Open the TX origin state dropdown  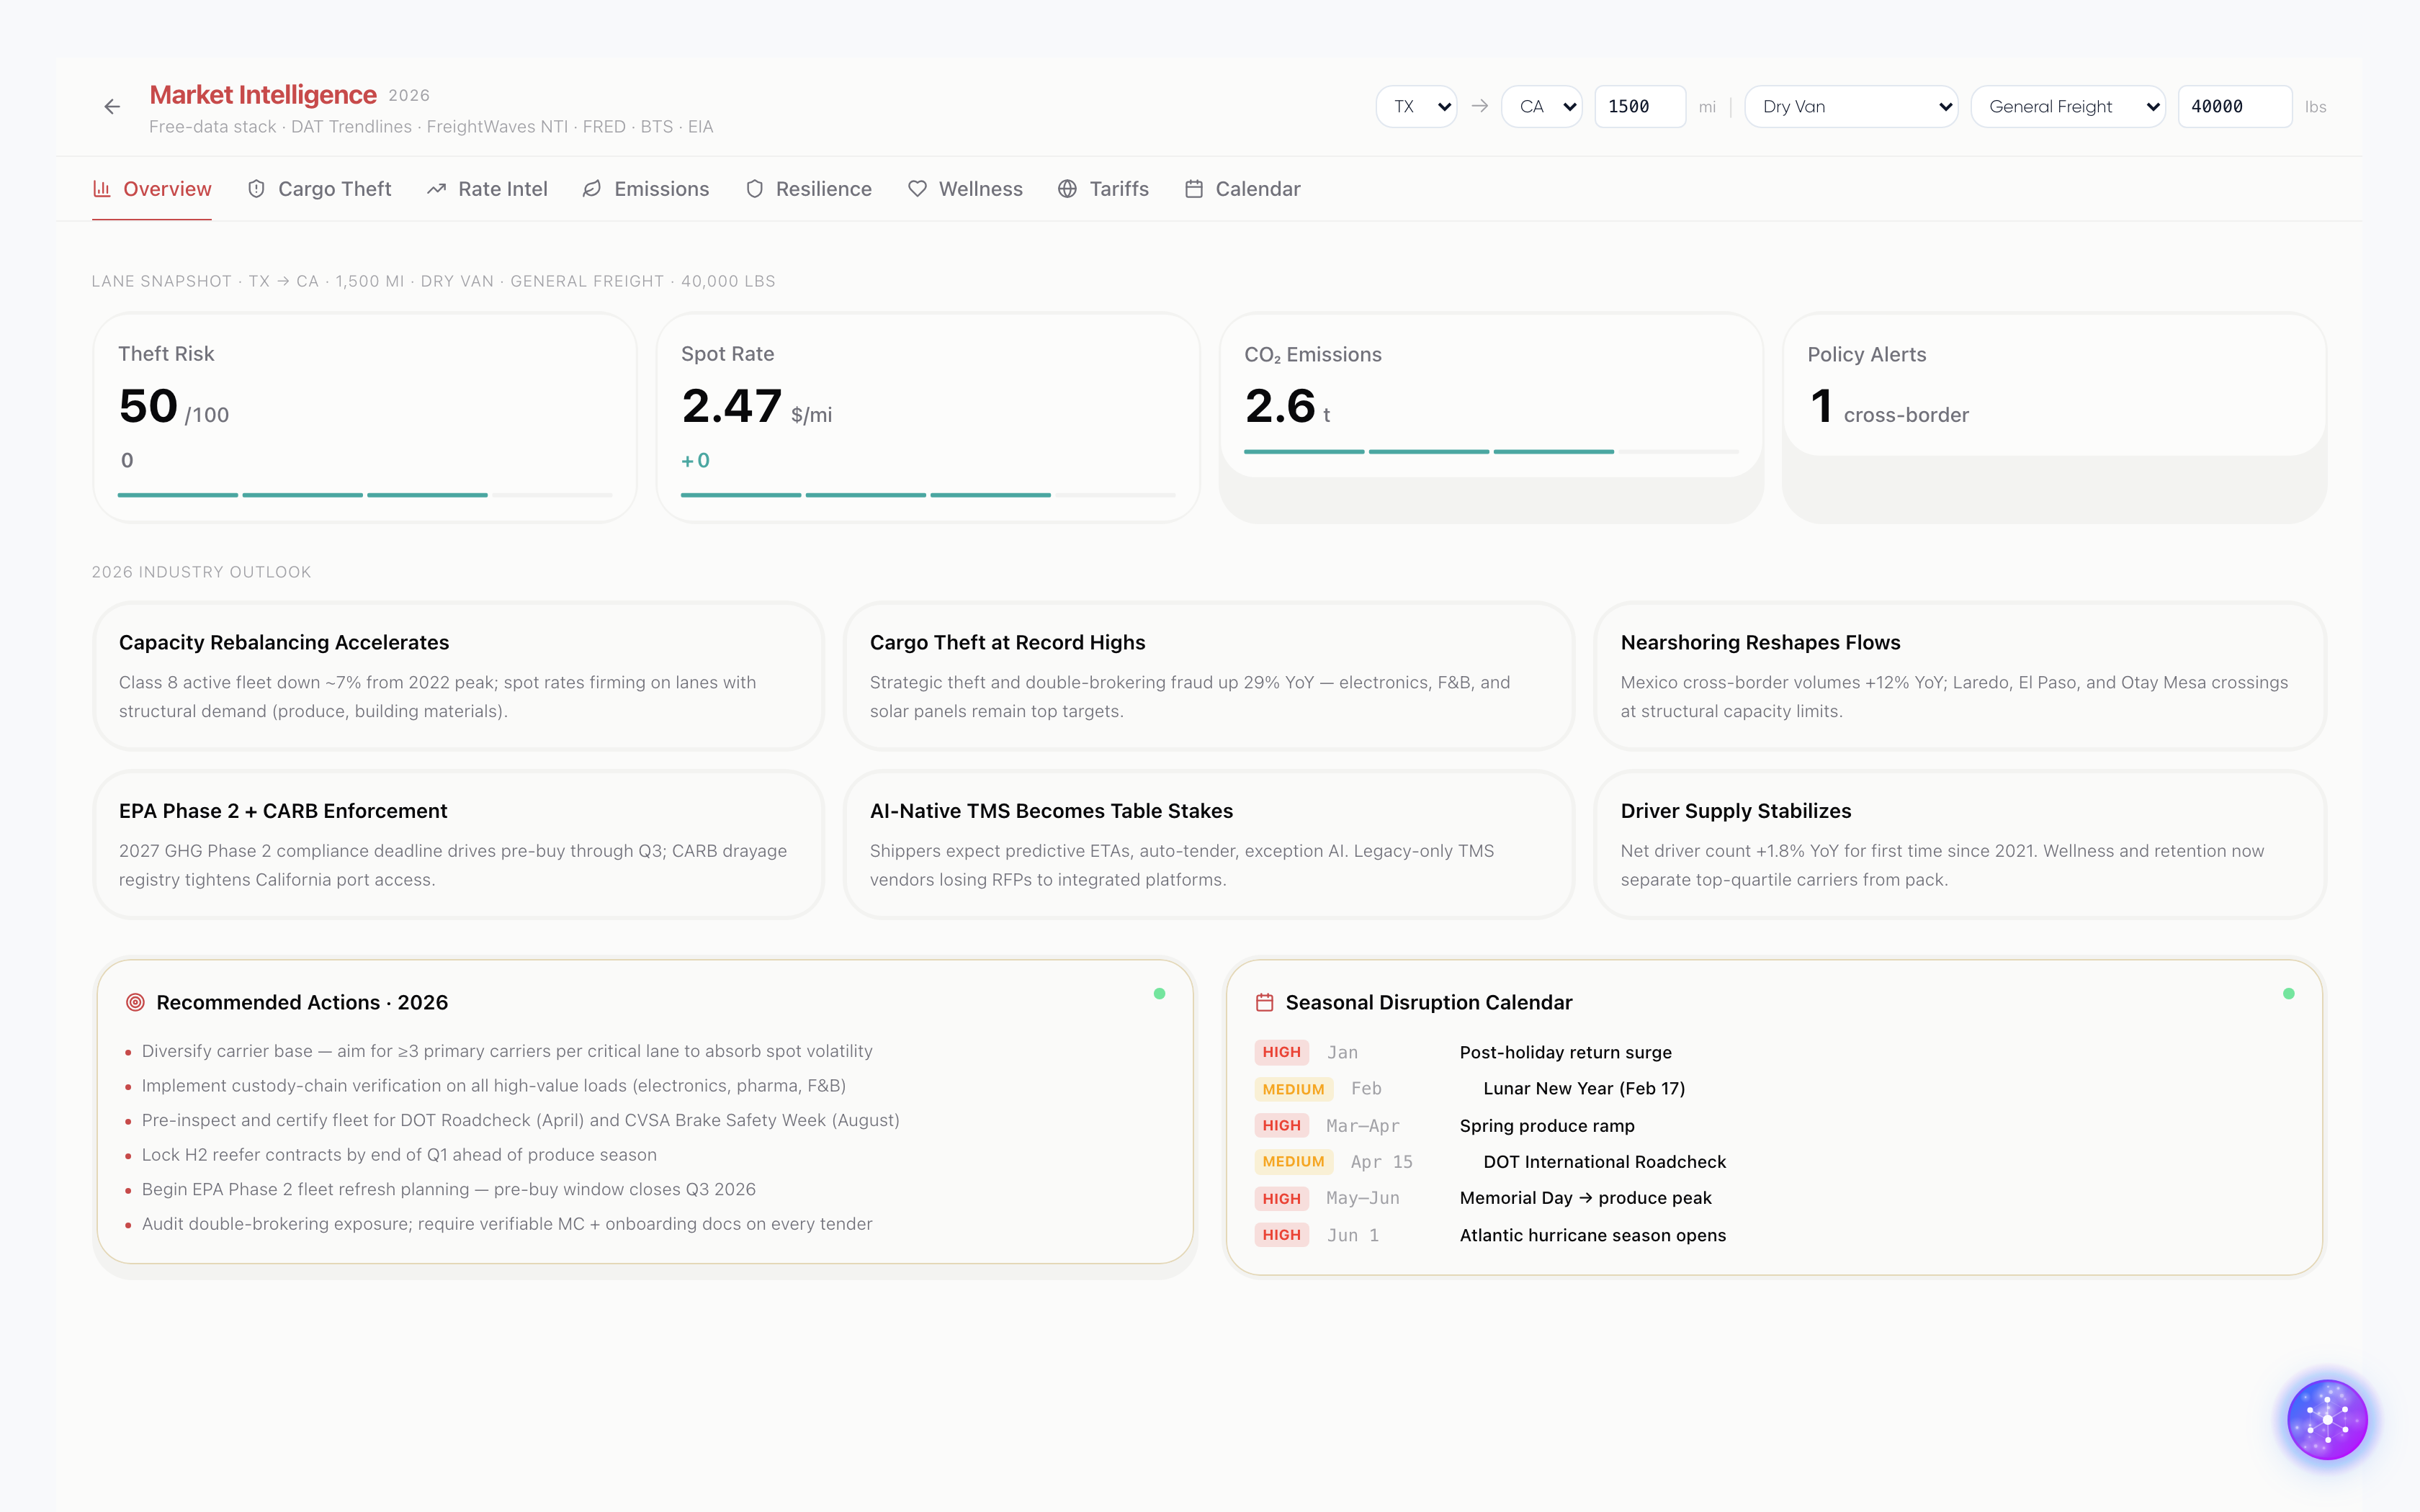pyautogui.click(x=1416, y=107)
